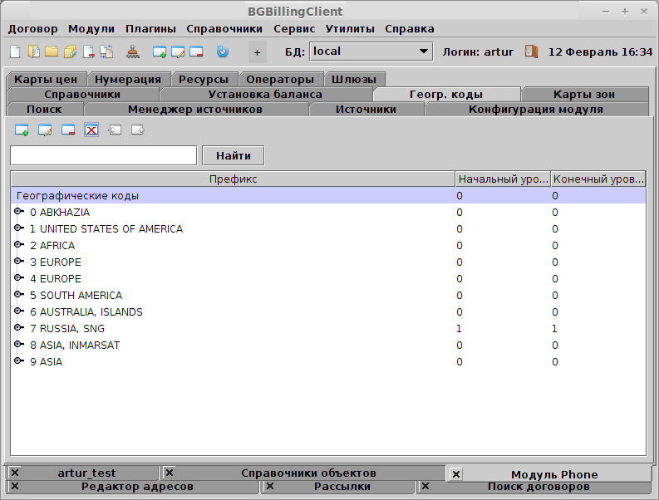Open the Справочники menu
The height and width of the screenshot is (500, 659).
pyautogui.click(x=224, y=29)
